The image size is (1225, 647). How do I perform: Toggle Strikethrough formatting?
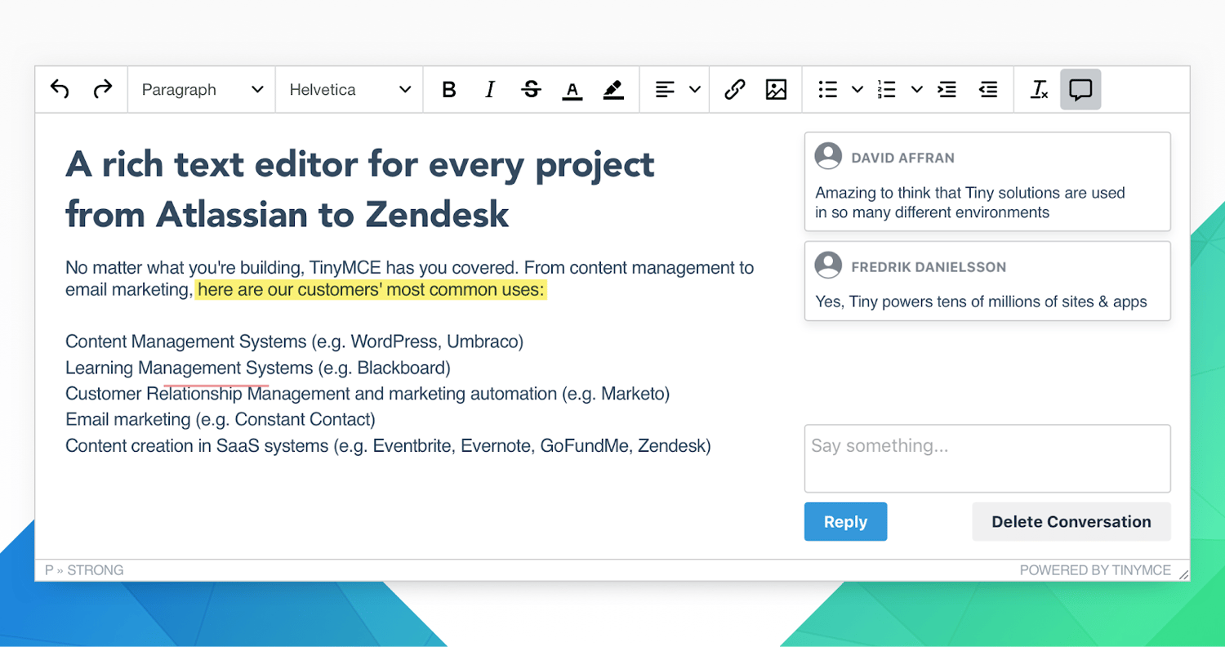pos(532,90)
